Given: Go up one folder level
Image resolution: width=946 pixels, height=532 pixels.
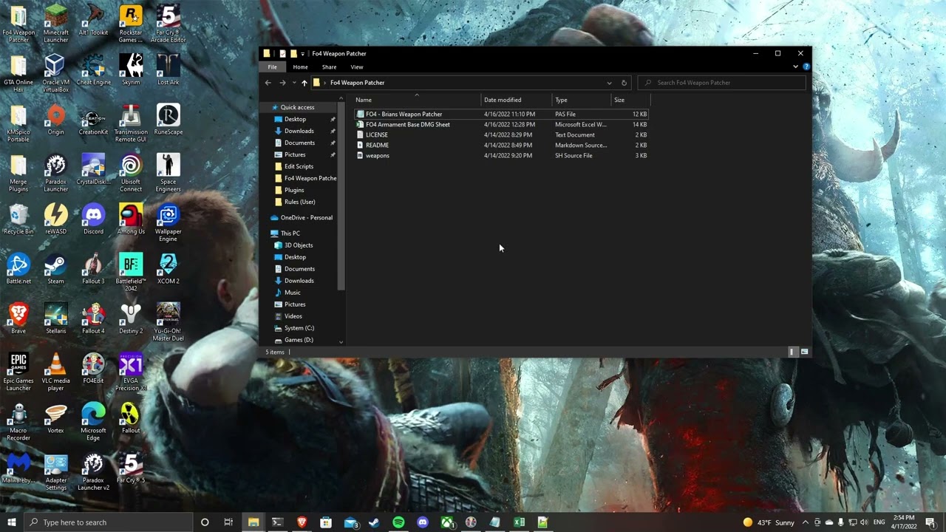Looking at the screenshot, I should [304, 83].
